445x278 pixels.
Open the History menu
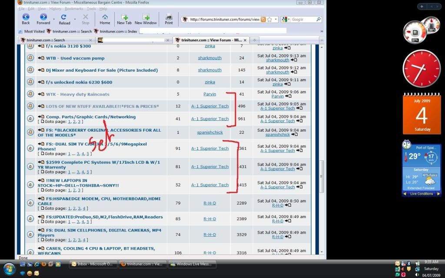[55, 9]
